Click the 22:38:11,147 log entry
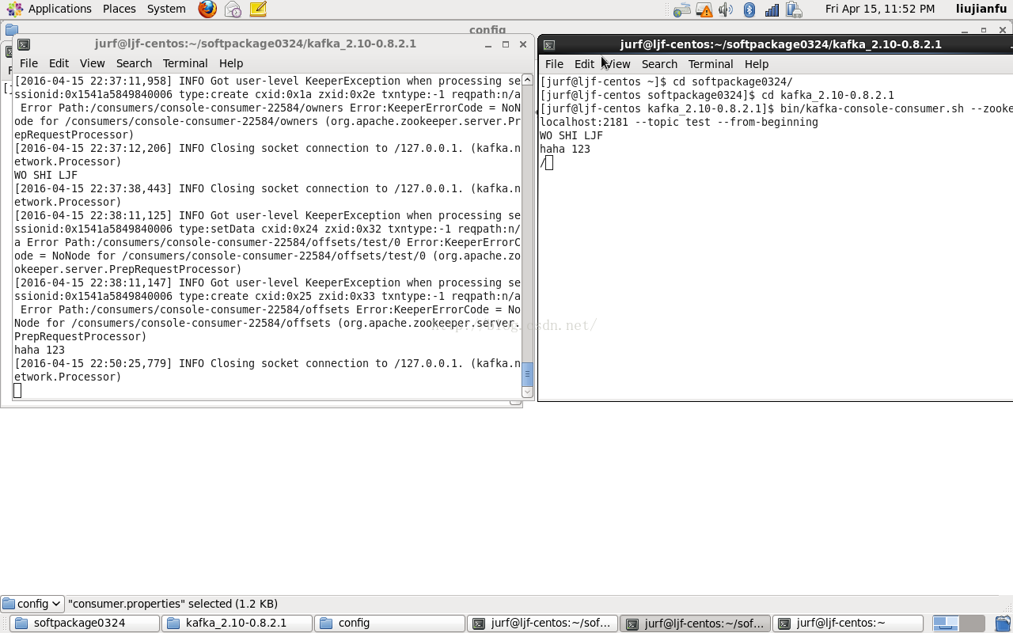 click(267, 309)
